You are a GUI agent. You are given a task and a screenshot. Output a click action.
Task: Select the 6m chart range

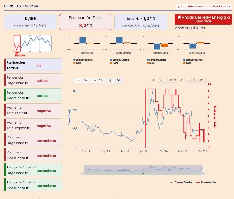[x=94, y=80]
